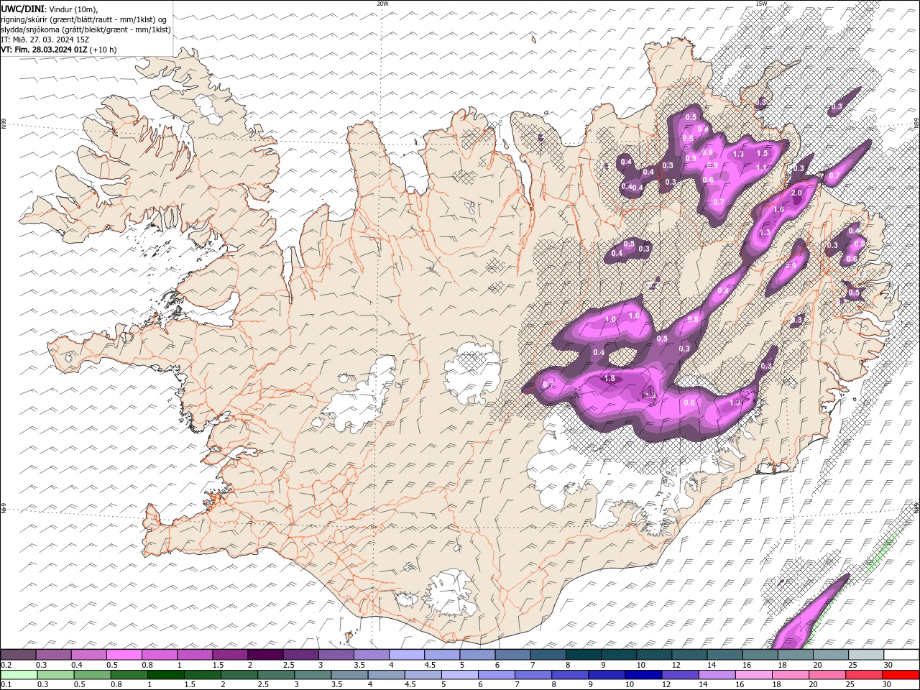Click the darkest purple 2 swatch, upper legend row

(265, 655)
